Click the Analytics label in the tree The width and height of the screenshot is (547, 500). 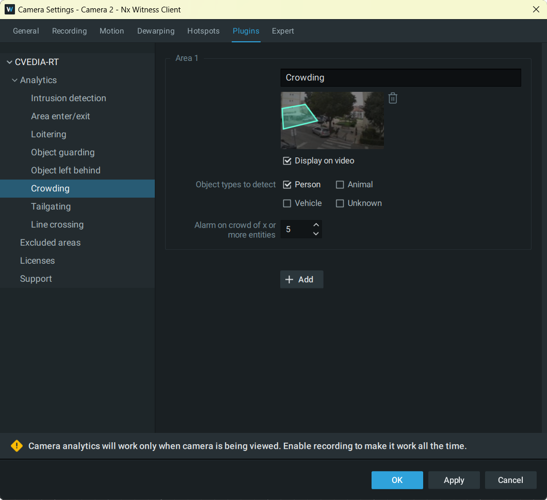(x=38, y=80)
